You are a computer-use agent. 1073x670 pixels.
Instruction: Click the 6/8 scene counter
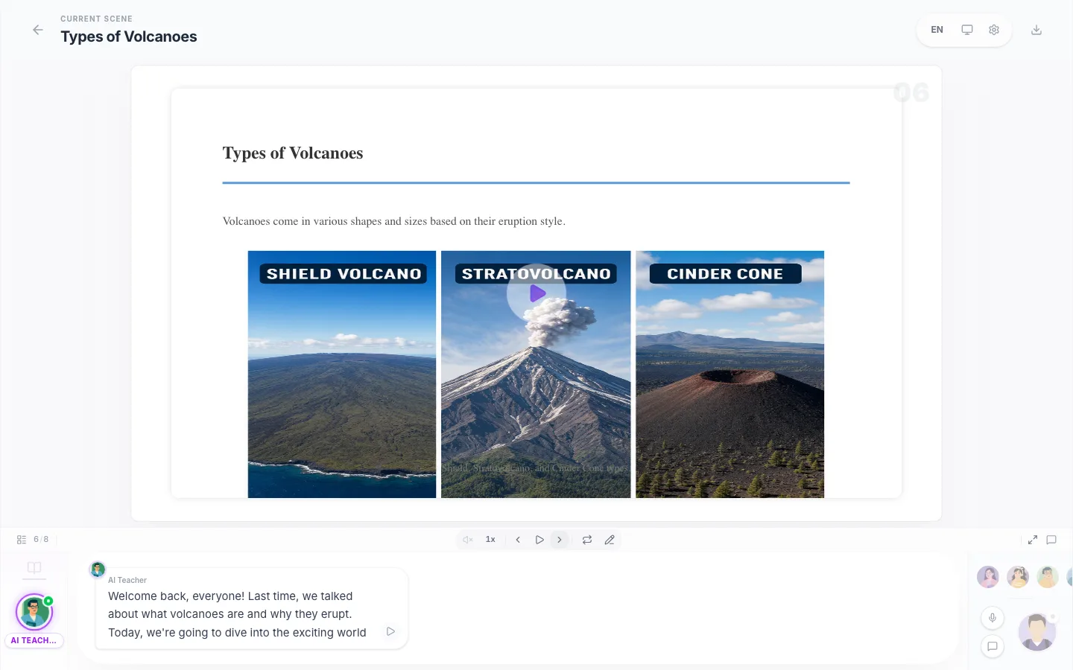pyautogui.click(x=41, y=540)
